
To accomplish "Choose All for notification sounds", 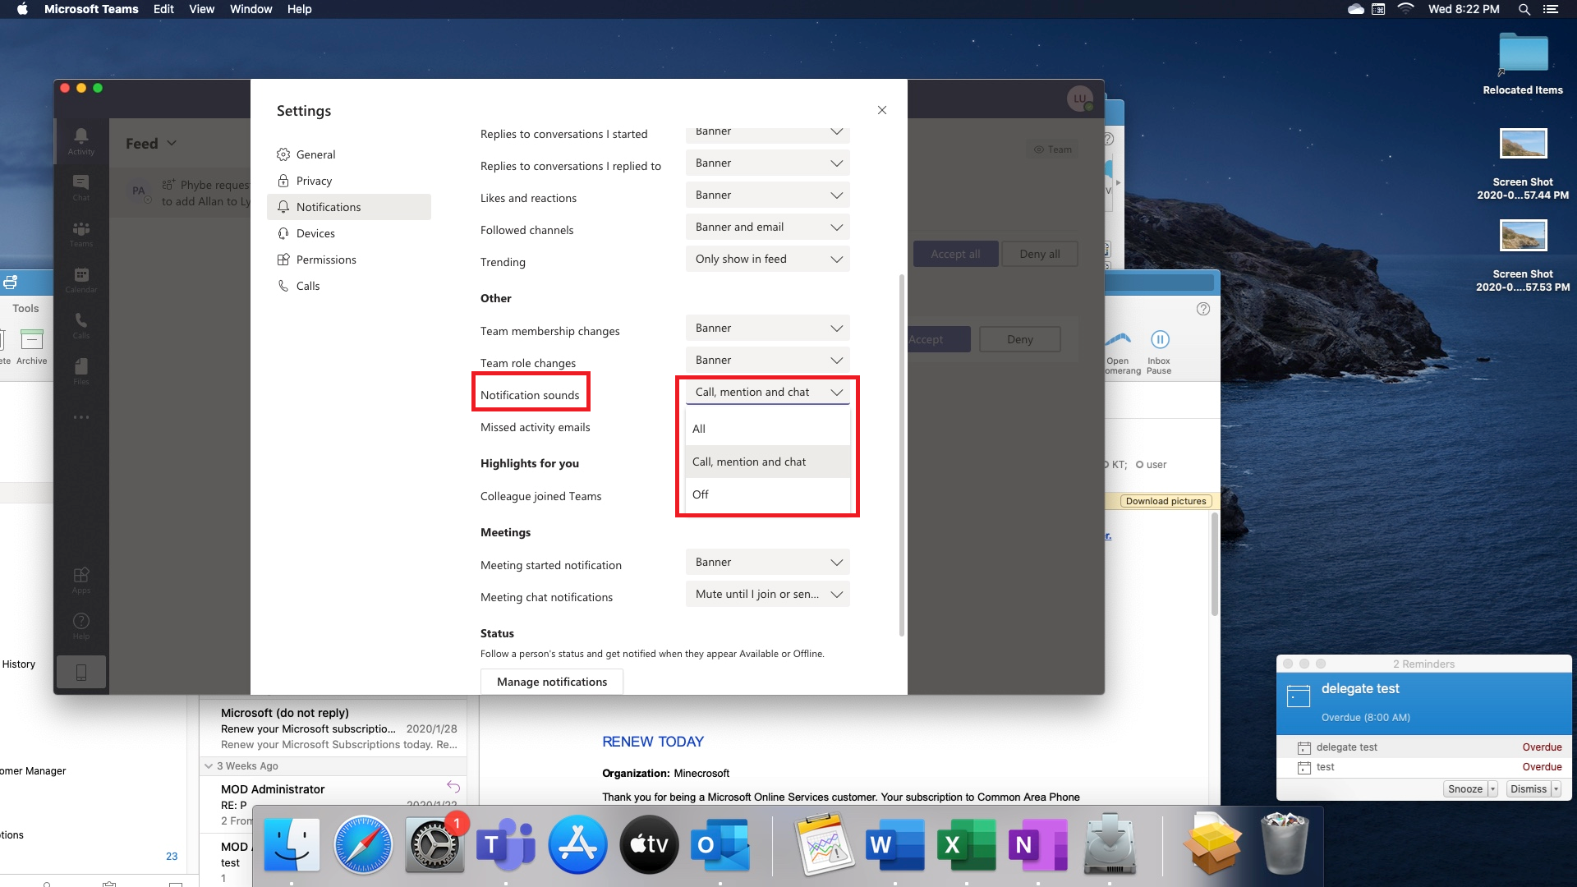I will tap(767, 429).
